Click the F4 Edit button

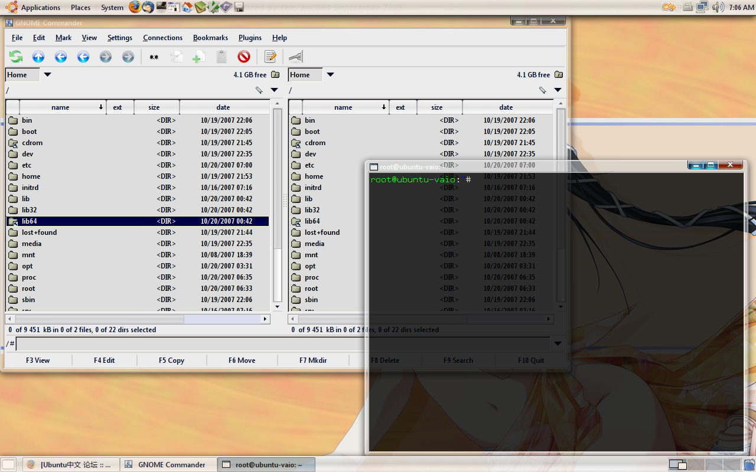click(x=105, y=360)
